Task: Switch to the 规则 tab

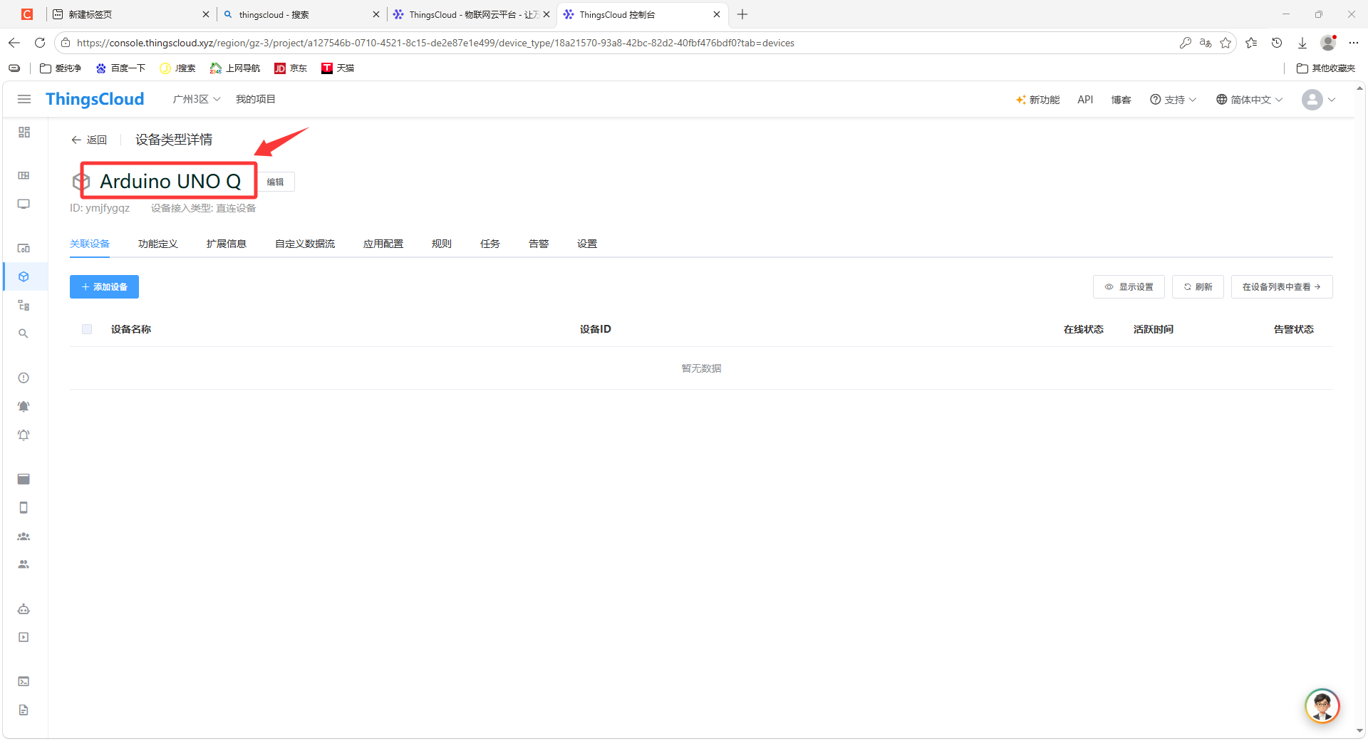Action: pyautogui.click(x=442, y=244)
